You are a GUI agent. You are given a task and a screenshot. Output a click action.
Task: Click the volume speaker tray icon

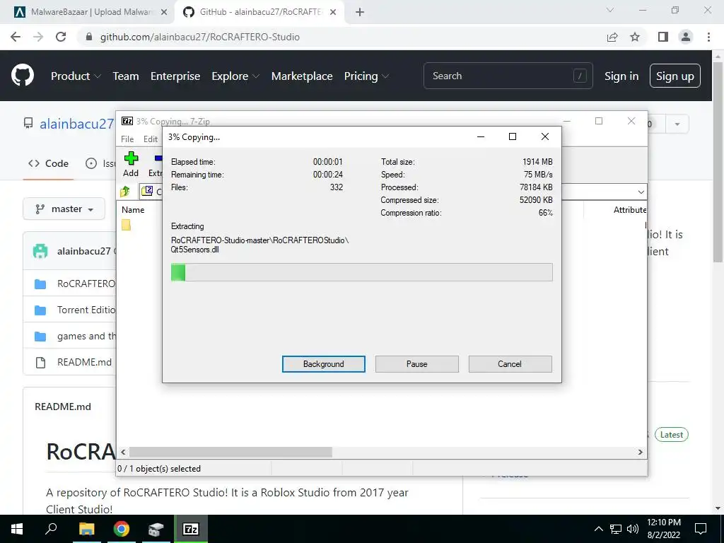point(633,529)
